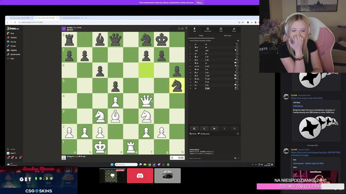Click black's move xh5 on move 15
The image size is (346, 194).
[207, 88]
